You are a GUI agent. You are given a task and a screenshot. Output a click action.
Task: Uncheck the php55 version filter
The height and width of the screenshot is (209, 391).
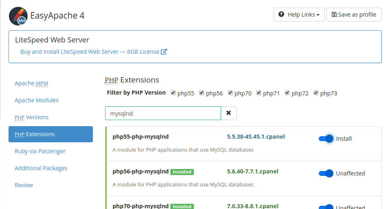click(173, 93)
